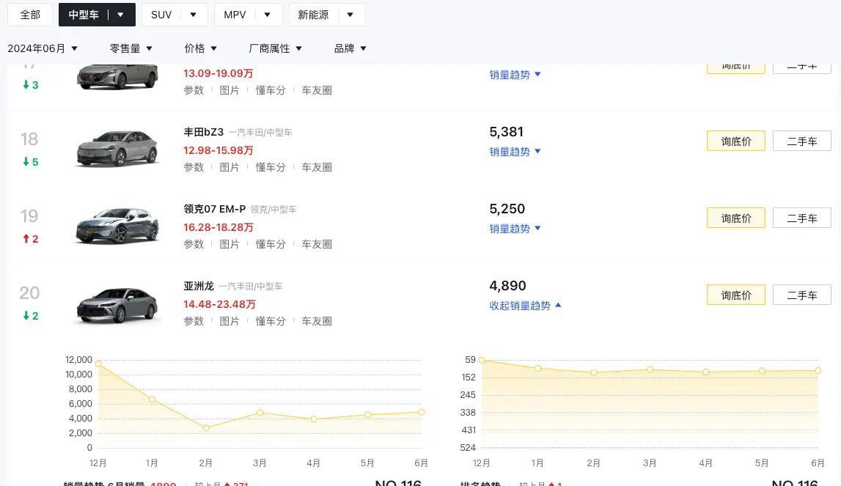Collapse 收起销量趋势 for 亚洲龙
Image resolution: width=841 pixels, height=486 pixels.
(525, 306)
